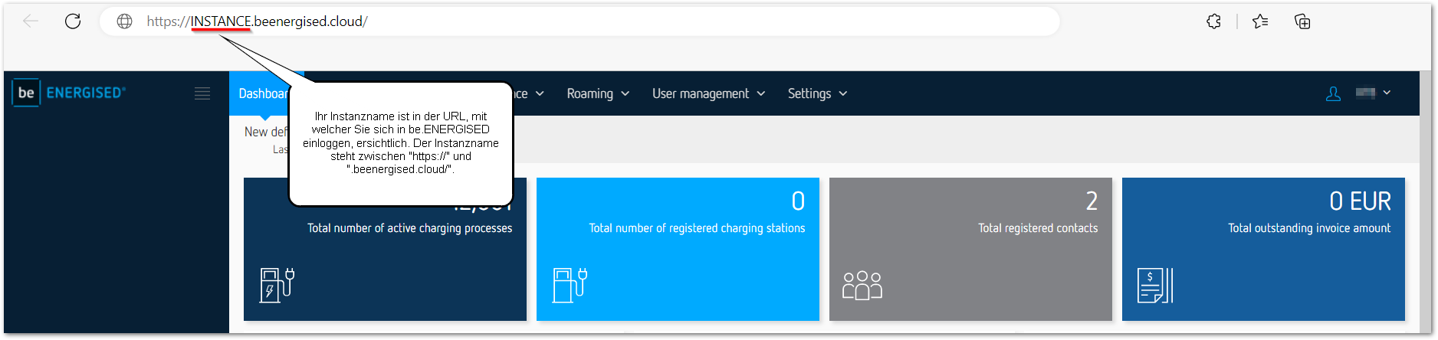Open browser extensions puzzle icon
Screen dimensions: 1438x340
point(1213,21)
